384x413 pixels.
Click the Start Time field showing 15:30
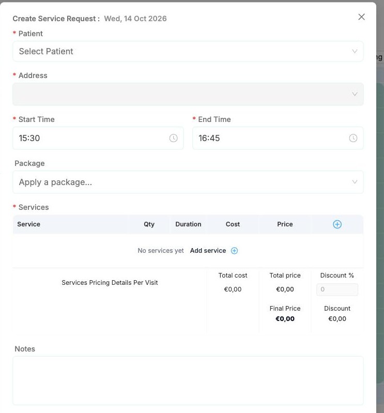[98, 138]
